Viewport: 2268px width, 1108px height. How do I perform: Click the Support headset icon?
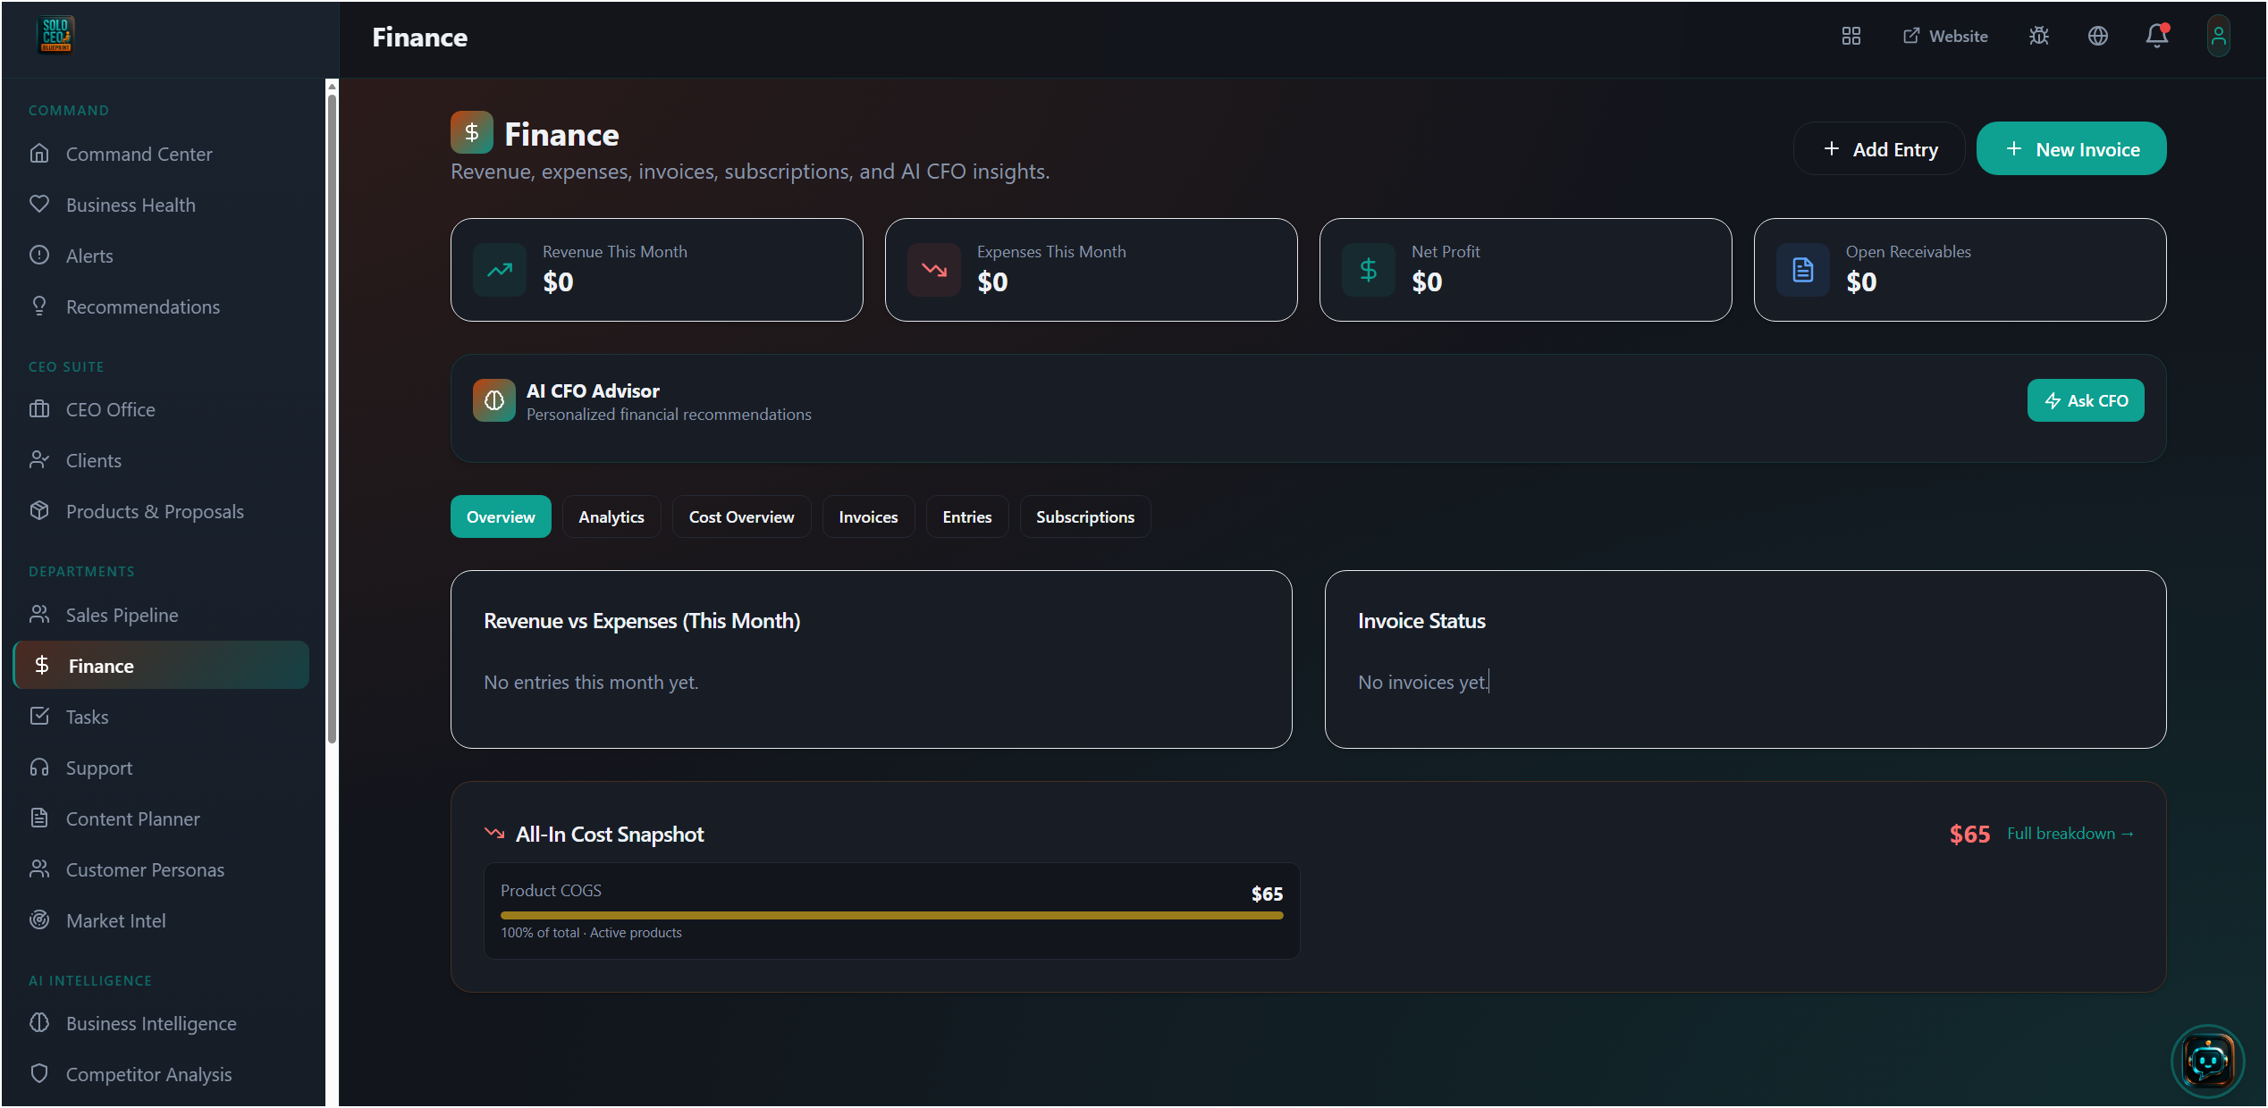pyautogui.click(x=39, y=768)
